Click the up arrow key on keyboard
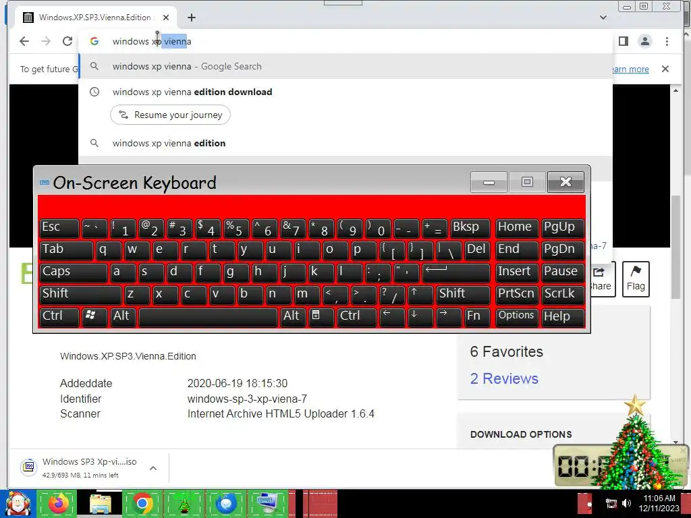Screen dimensions: 691x518 click(420, 294)
